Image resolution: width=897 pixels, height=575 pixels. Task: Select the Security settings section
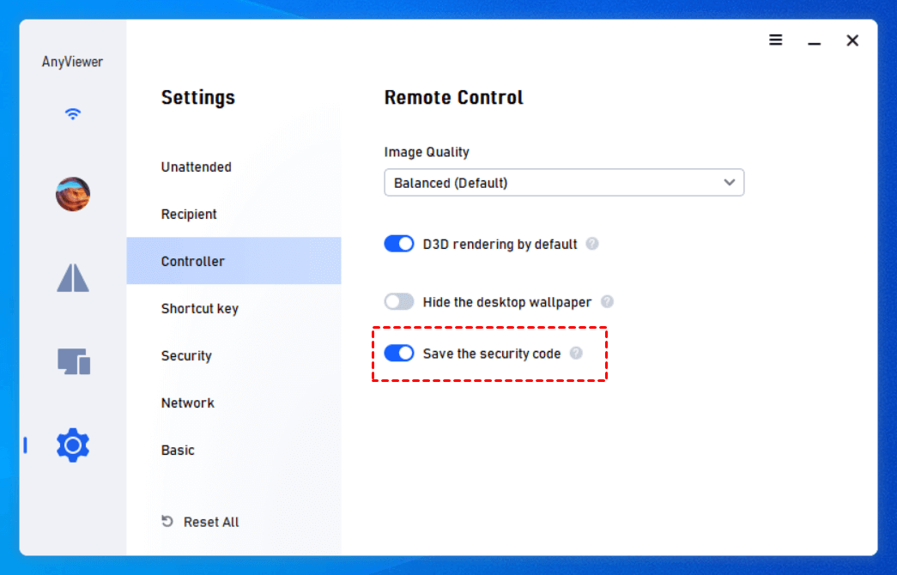pos(186,355)
